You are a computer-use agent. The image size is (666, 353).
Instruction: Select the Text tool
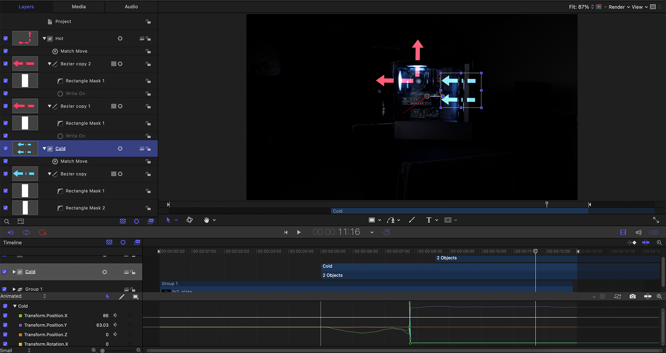(429, 220)
